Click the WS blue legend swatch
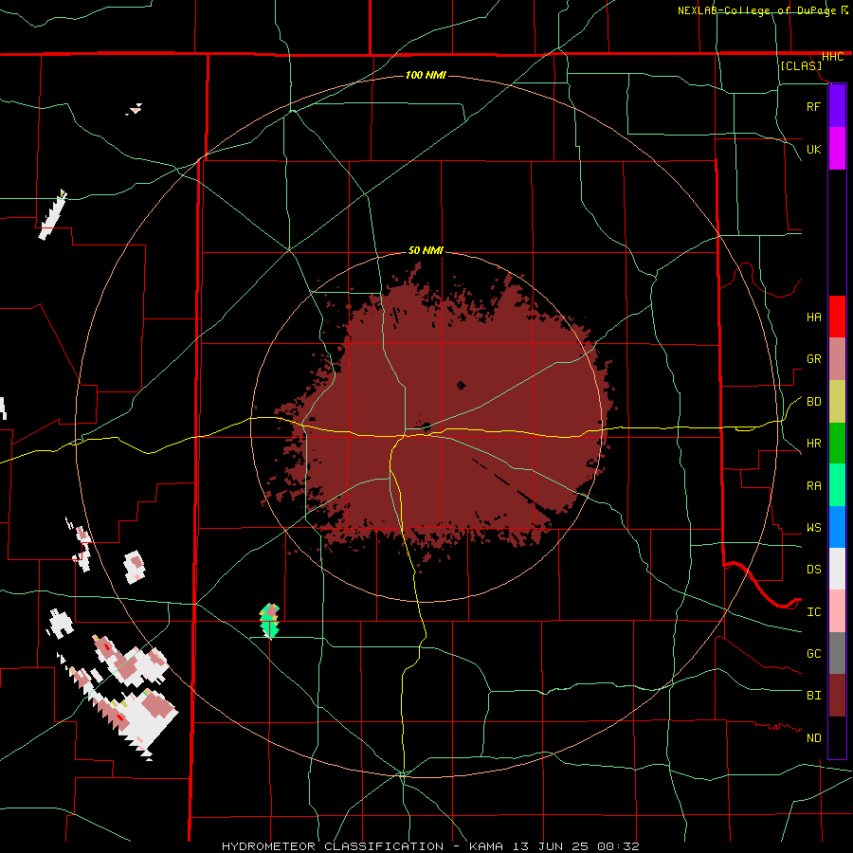The height and width of the screenshot is (853, 853). [837, 527]
